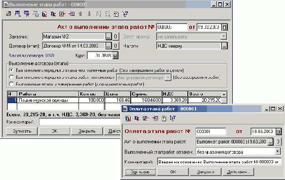The height and width of the screenshot is (180, 285).
Task: Click the Дт/Кт entries icon in act toolbar
Action: [53, 14]
